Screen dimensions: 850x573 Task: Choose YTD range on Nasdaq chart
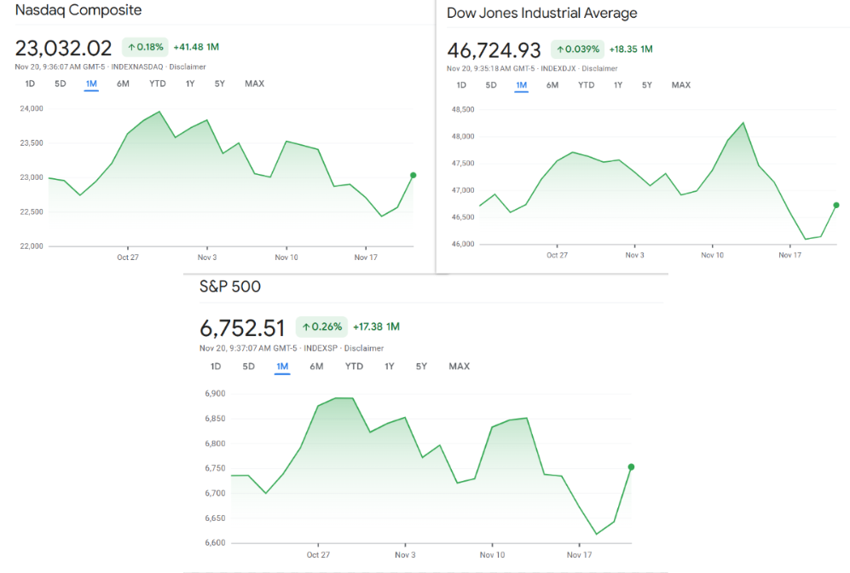tap(158, 84)
